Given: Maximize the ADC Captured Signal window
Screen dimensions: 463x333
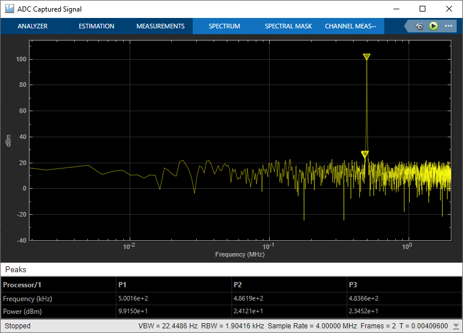Looking at the screenshot, I should [422, 9].
